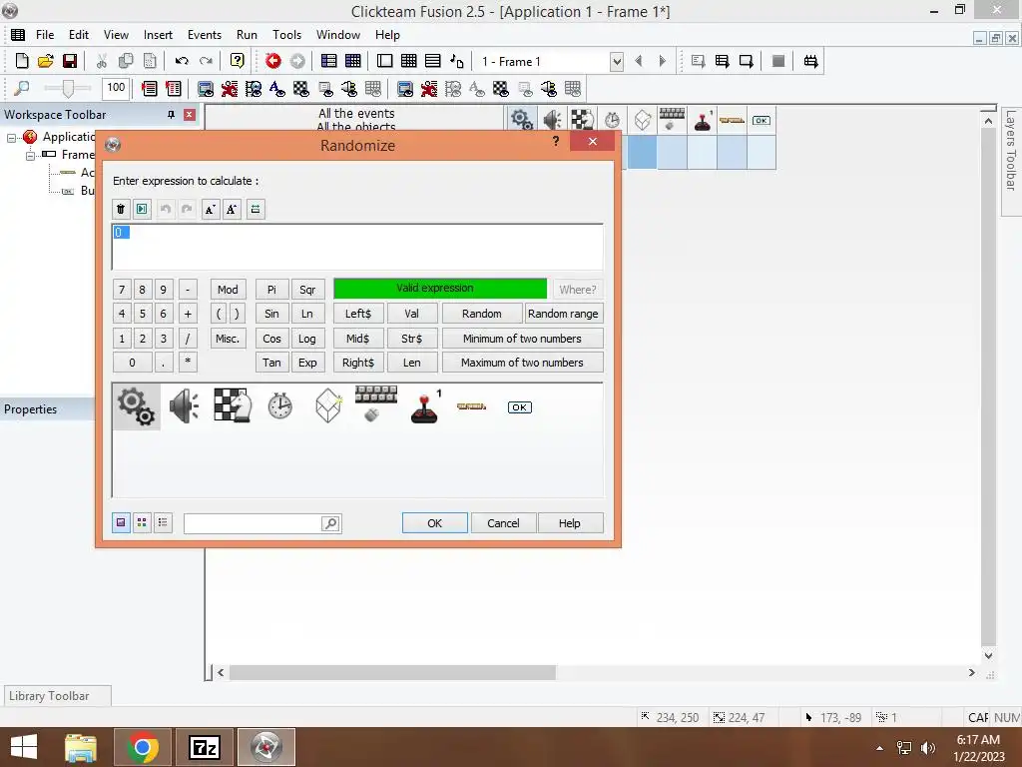Select the Player 1 joystick object

click(425, 407)
